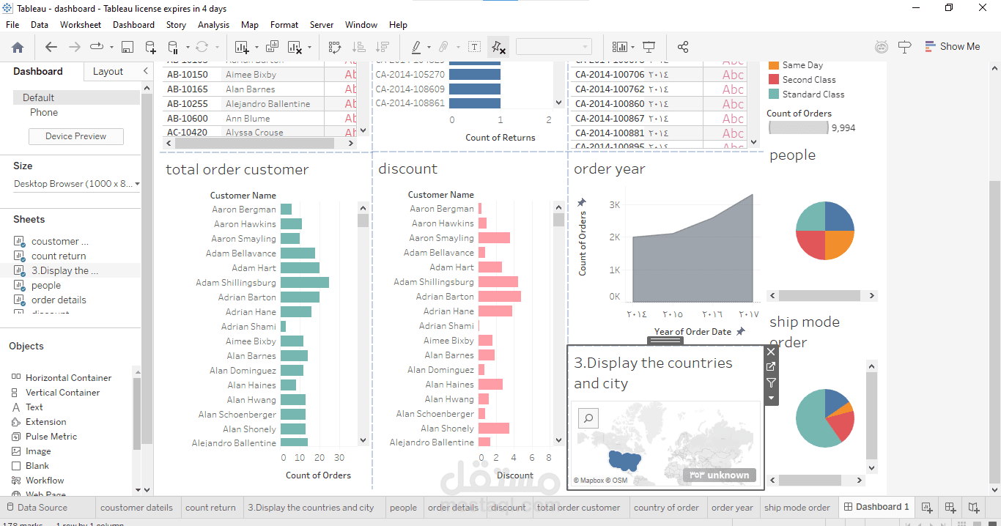
Task: Pause auto updates icon
Action: (173, 47)
